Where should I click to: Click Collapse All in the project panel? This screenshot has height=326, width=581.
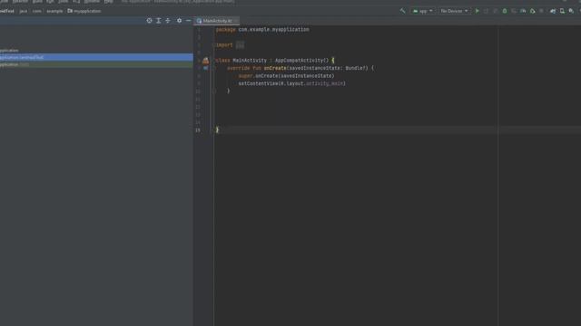coord(168,21)
